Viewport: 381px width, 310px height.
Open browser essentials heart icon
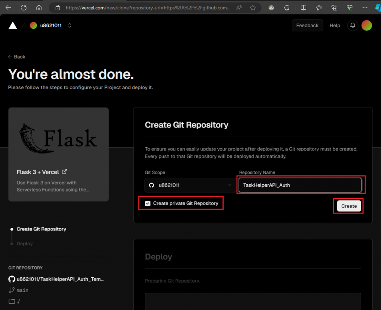(350, 8)
